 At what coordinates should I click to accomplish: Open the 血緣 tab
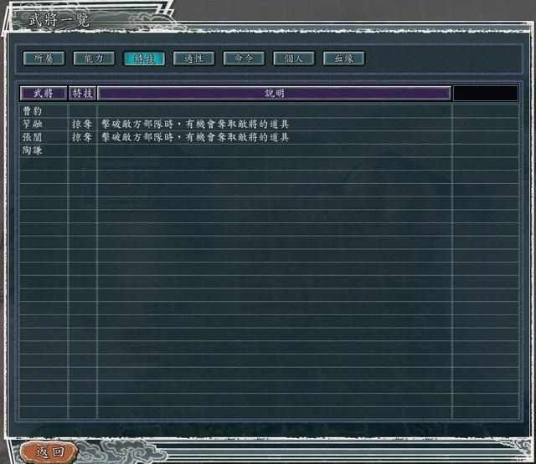tap(343, 59)
